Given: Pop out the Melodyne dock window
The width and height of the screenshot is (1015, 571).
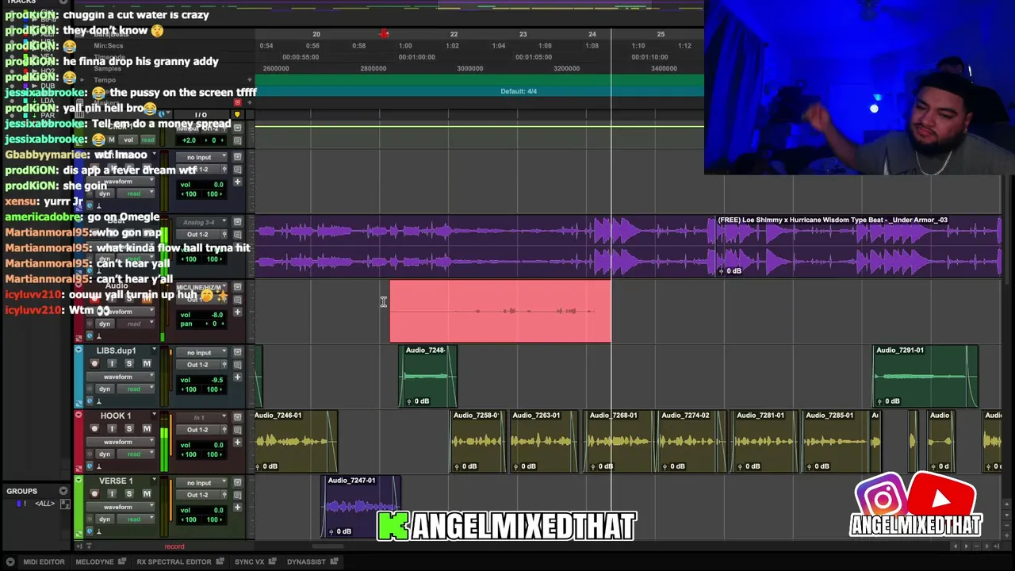Looking at the screenshot, I should pos(122,561).
